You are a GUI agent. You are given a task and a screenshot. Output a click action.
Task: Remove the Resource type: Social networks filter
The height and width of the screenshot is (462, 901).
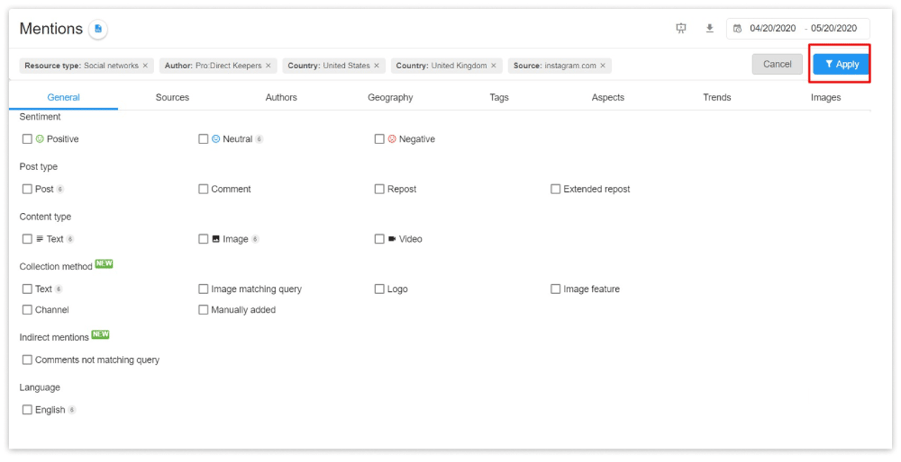click(146, 65)
